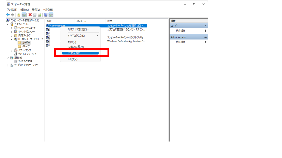Open the すべてのタスク(K) submenu
Image resolution: width=282 pixels, height=158 pixels.
[x=80, y=36]
